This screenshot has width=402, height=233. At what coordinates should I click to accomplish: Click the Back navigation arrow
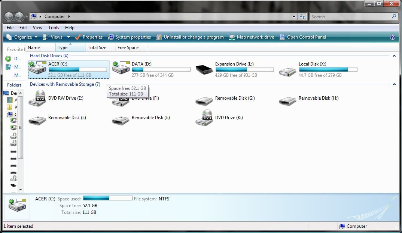(x=9, y=17)
